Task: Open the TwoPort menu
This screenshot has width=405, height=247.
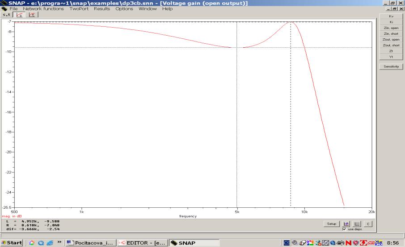Action: [x=79, y=9]
